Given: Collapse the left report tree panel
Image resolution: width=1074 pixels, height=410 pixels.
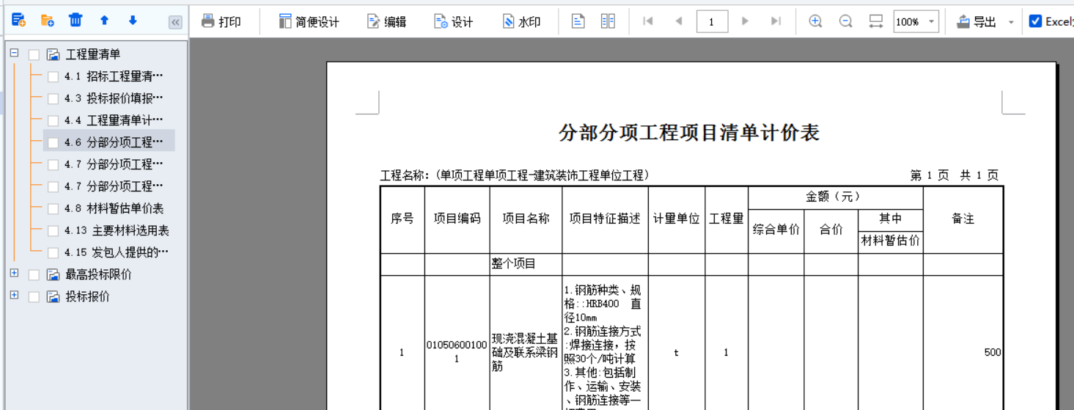Looking at the screenshot, I should click(x=175, y=22).
